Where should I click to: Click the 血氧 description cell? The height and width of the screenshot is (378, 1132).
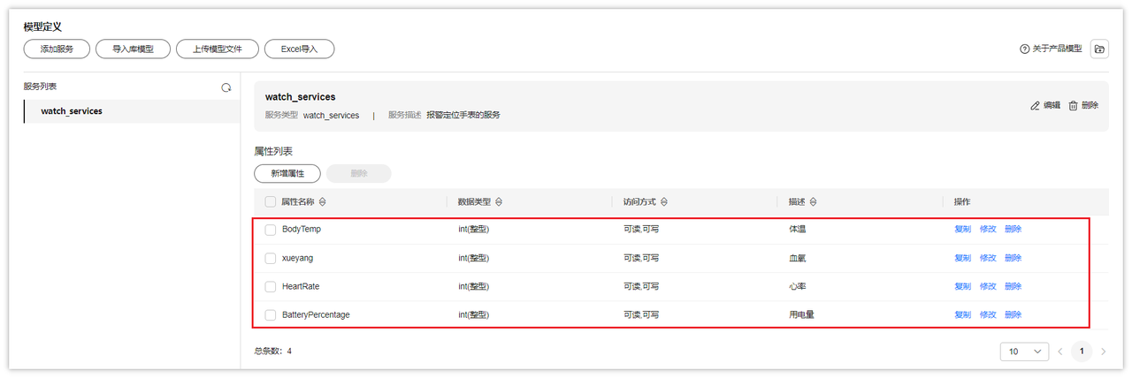pos(798,258)
